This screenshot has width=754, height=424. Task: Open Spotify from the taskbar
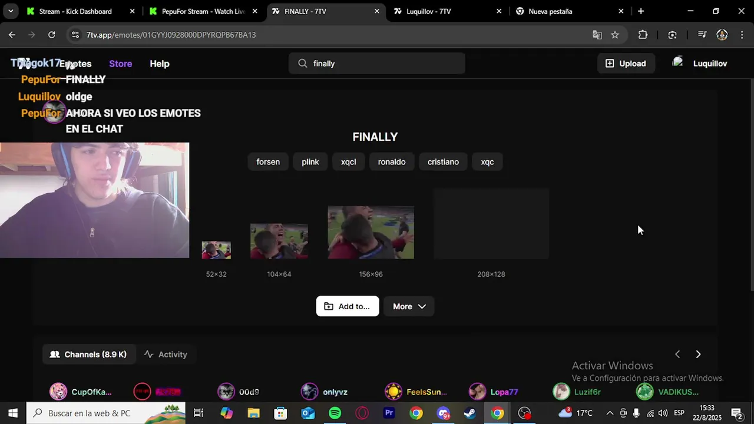pos(335,413)
